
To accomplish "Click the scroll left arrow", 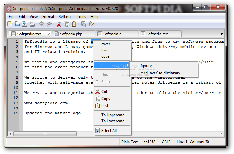I will pyautogui.click(x=10, y=134).
